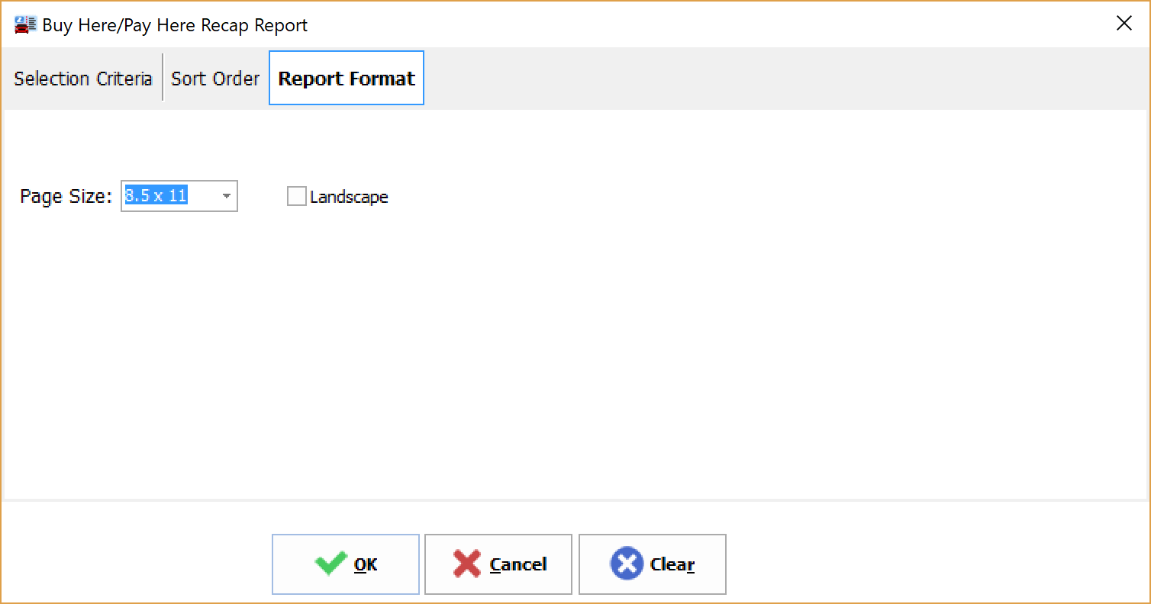Screen dimensions: 1151x604
Task: Click the Landscape checkbox label text
Action: coord(349,197)
